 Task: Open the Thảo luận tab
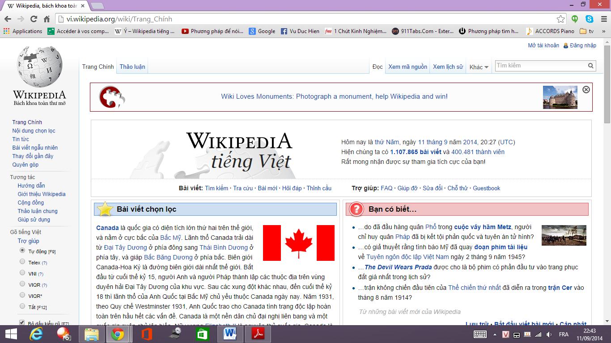tap(132, 67)
